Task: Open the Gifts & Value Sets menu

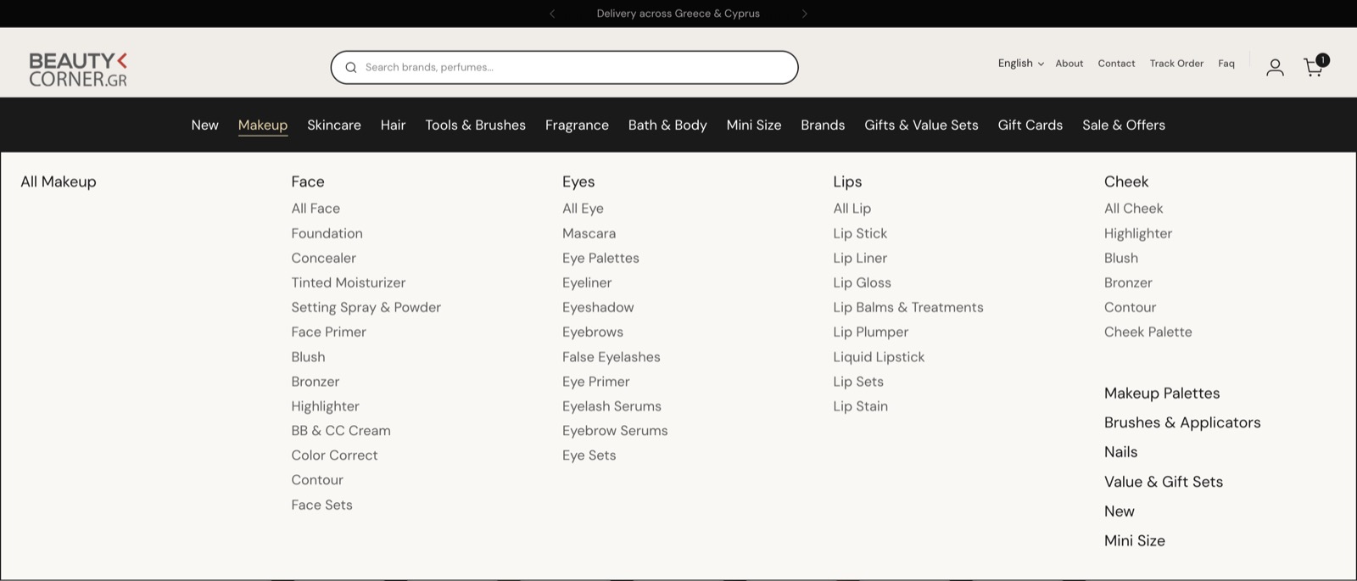Action: [x=921, y=125]
